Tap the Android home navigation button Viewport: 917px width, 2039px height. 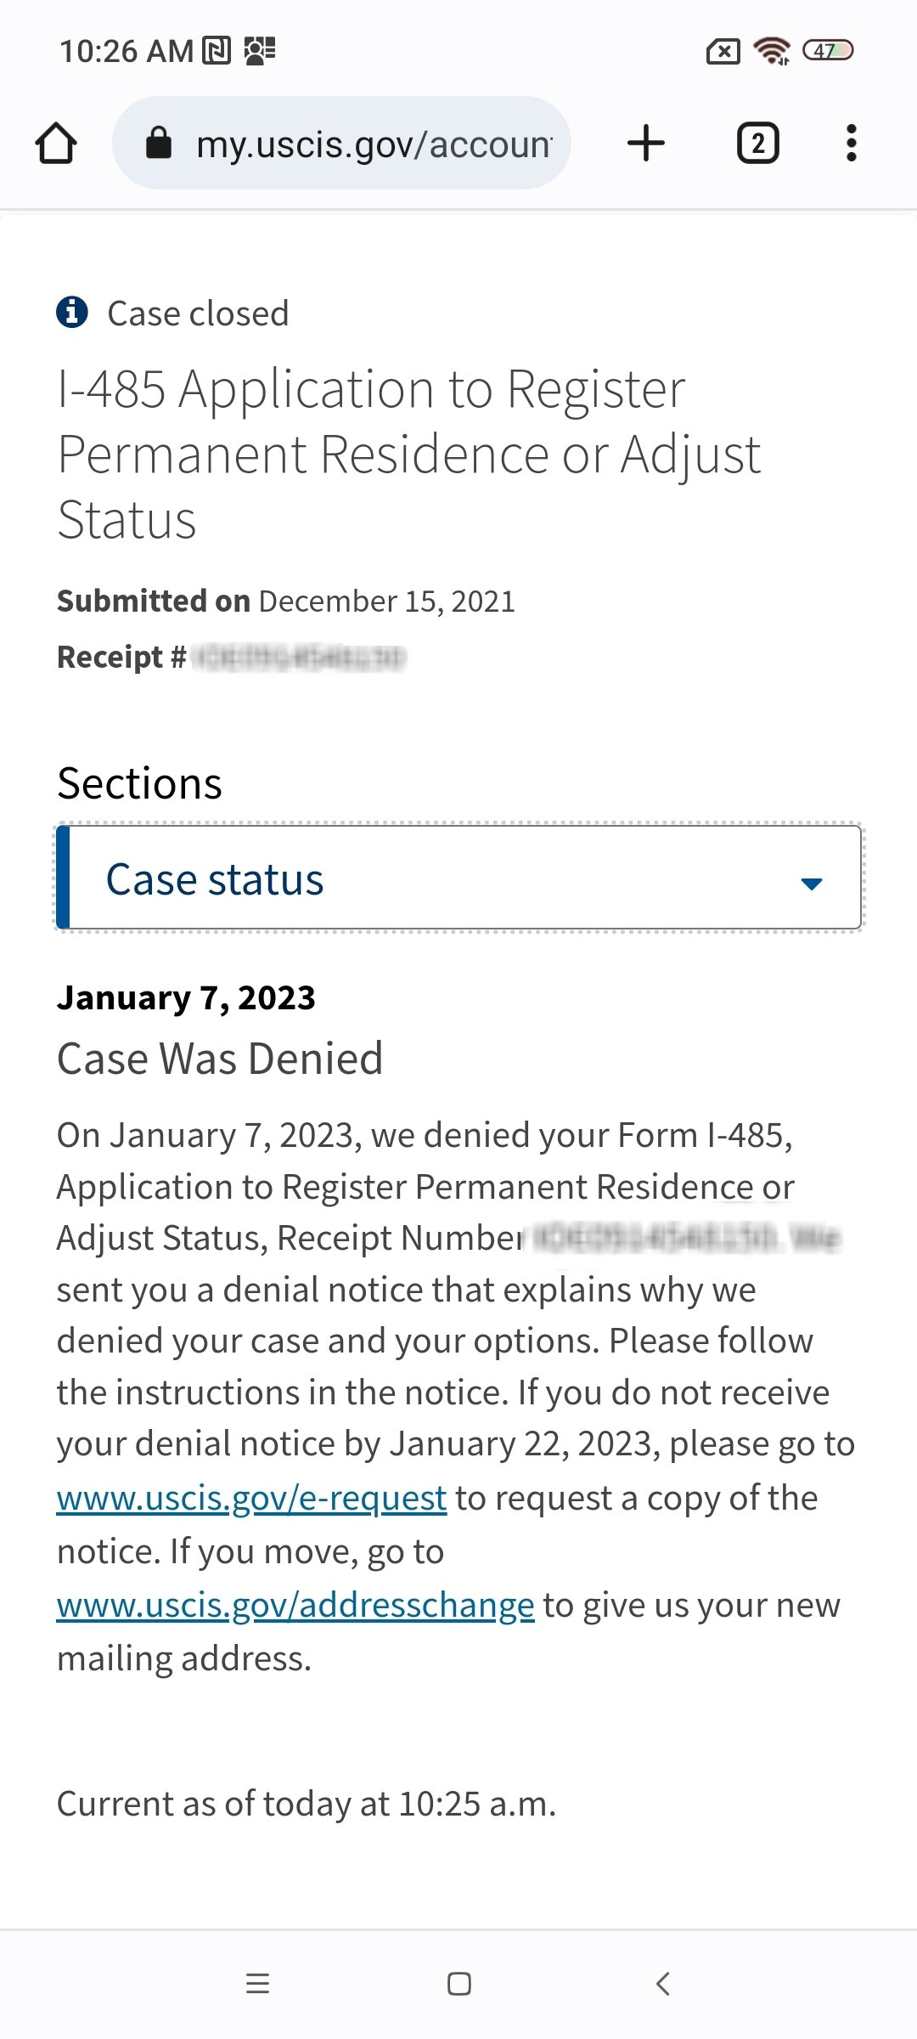pyautogui.click(x=458, y=1984)
